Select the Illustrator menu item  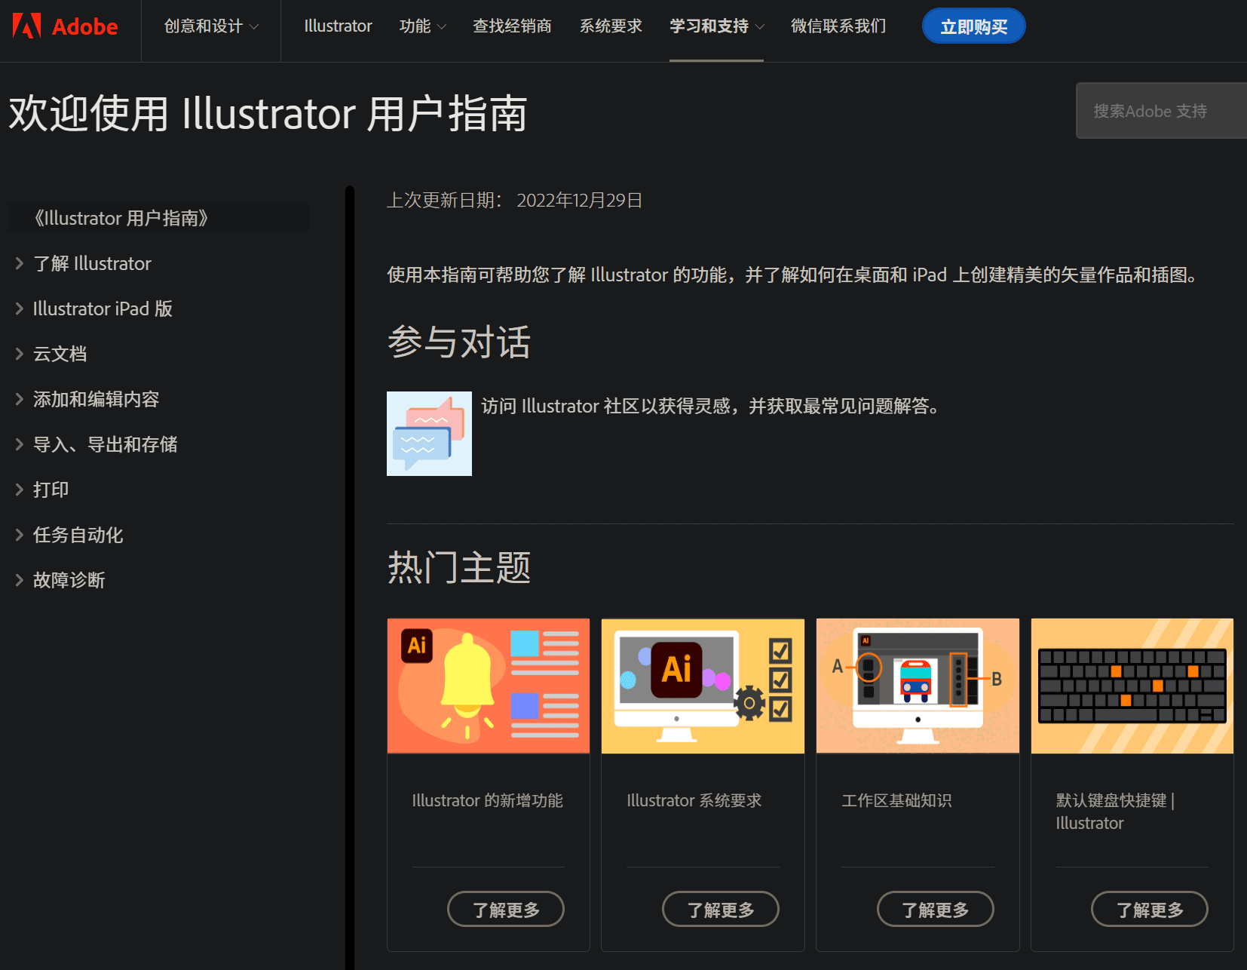click(x=338, y=26)
